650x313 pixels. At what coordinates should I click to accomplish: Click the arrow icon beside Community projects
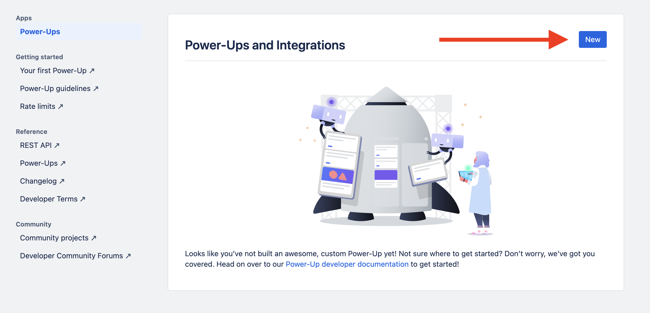tap(94, 238)
